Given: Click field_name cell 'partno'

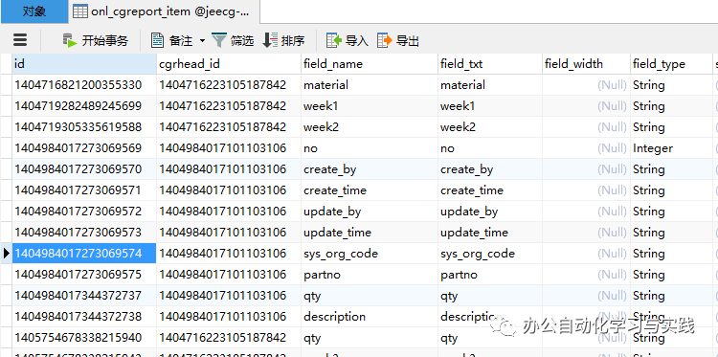Looking at the screenshot, I should click(x=370, y=275).
